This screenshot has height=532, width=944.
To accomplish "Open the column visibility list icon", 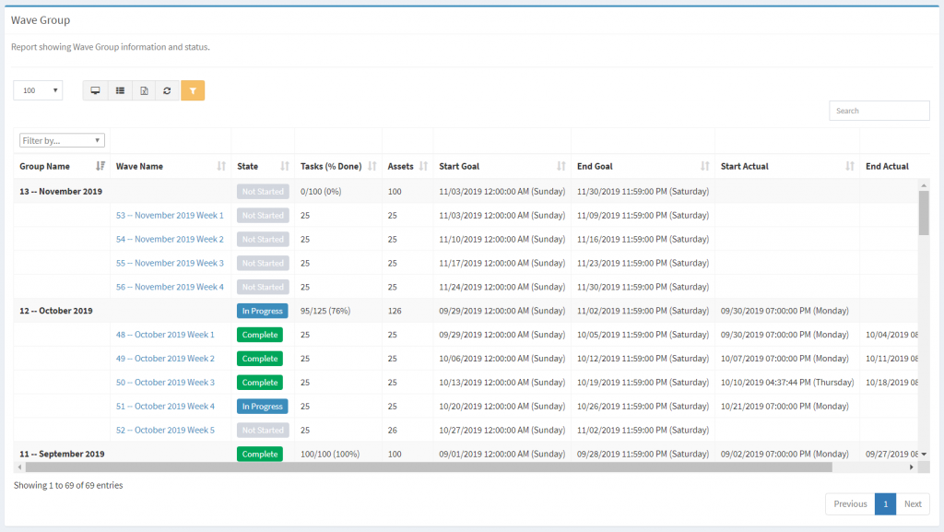I will (119, 90).
